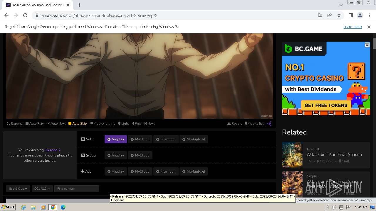
Task: Click the Sequel poster thumbnail
Action: pyautogui.click(x=292, y=184)
